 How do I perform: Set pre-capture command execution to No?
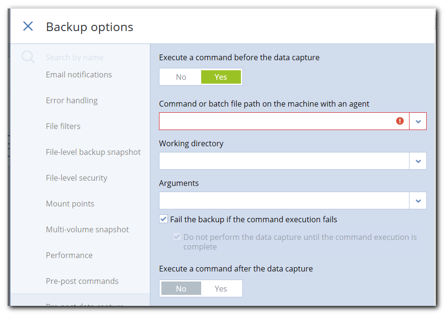[181, 76]
